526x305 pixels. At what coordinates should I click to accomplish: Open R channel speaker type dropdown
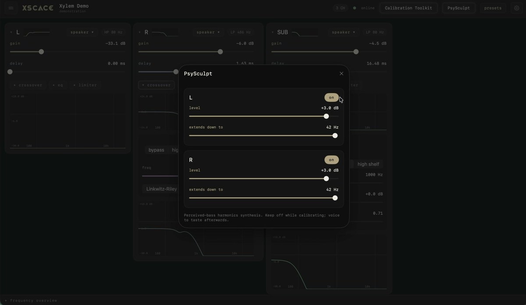tap(208, 32)
